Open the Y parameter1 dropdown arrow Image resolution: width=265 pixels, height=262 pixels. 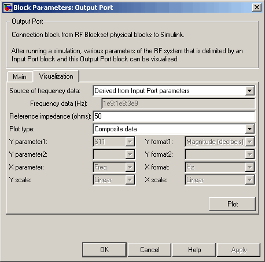[x=130, y=142]
